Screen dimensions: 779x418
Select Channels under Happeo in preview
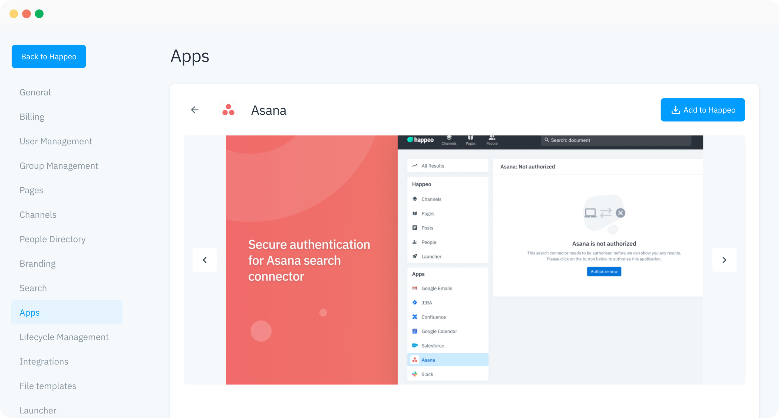[448, 199]
